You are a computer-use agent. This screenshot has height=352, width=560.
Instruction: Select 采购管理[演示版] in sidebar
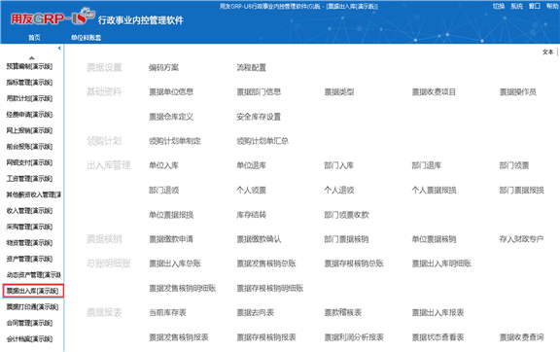tap(29, 227)
